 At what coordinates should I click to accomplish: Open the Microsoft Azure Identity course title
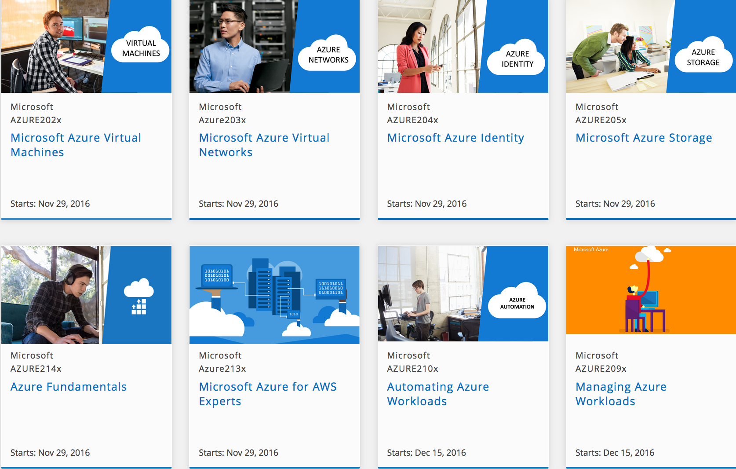point(455,138)
